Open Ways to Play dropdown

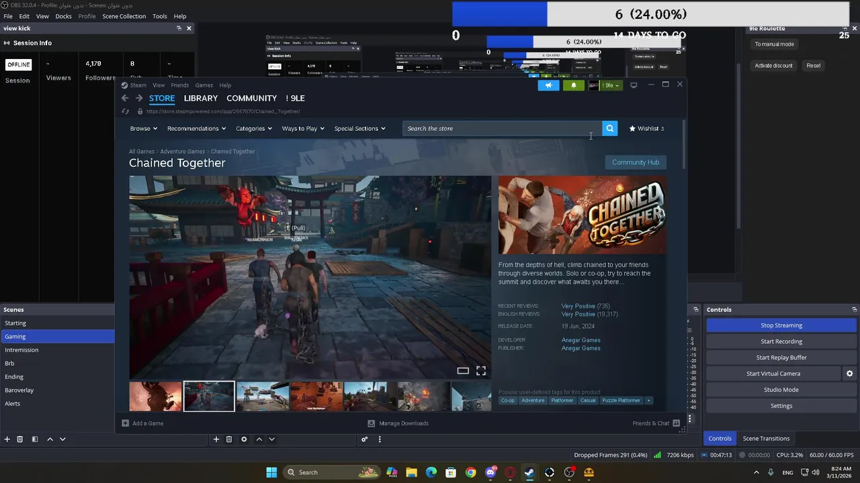pyautogui.click(x=303, y=128)
